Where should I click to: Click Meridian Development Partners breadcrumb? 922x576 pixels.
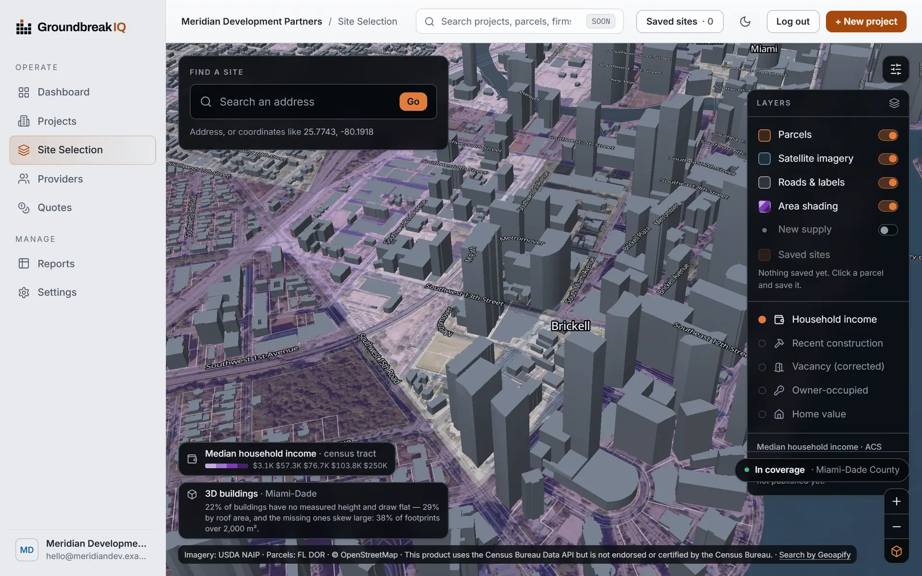click(252, 22)
